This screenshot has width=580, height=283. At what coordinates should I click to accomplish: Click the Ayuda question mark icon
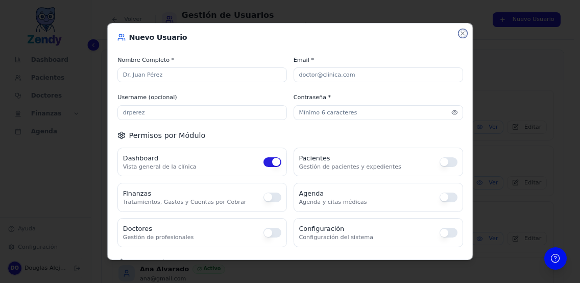[11, 229]
